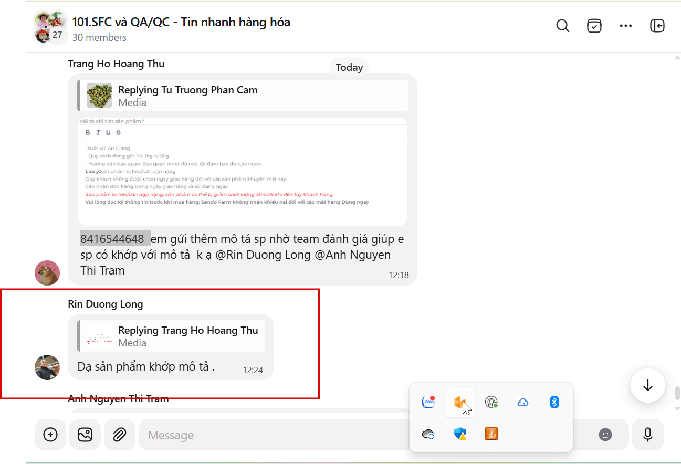The height and width of the screenshot is (464, 681).
Task: Open the group avatar with 27 badge
Action: coord(50,27)
